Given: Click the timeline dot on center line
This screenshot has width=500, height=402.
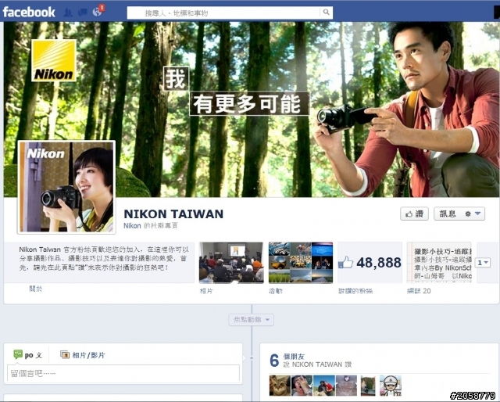Looking at the screenshot, I should point(252,358).
